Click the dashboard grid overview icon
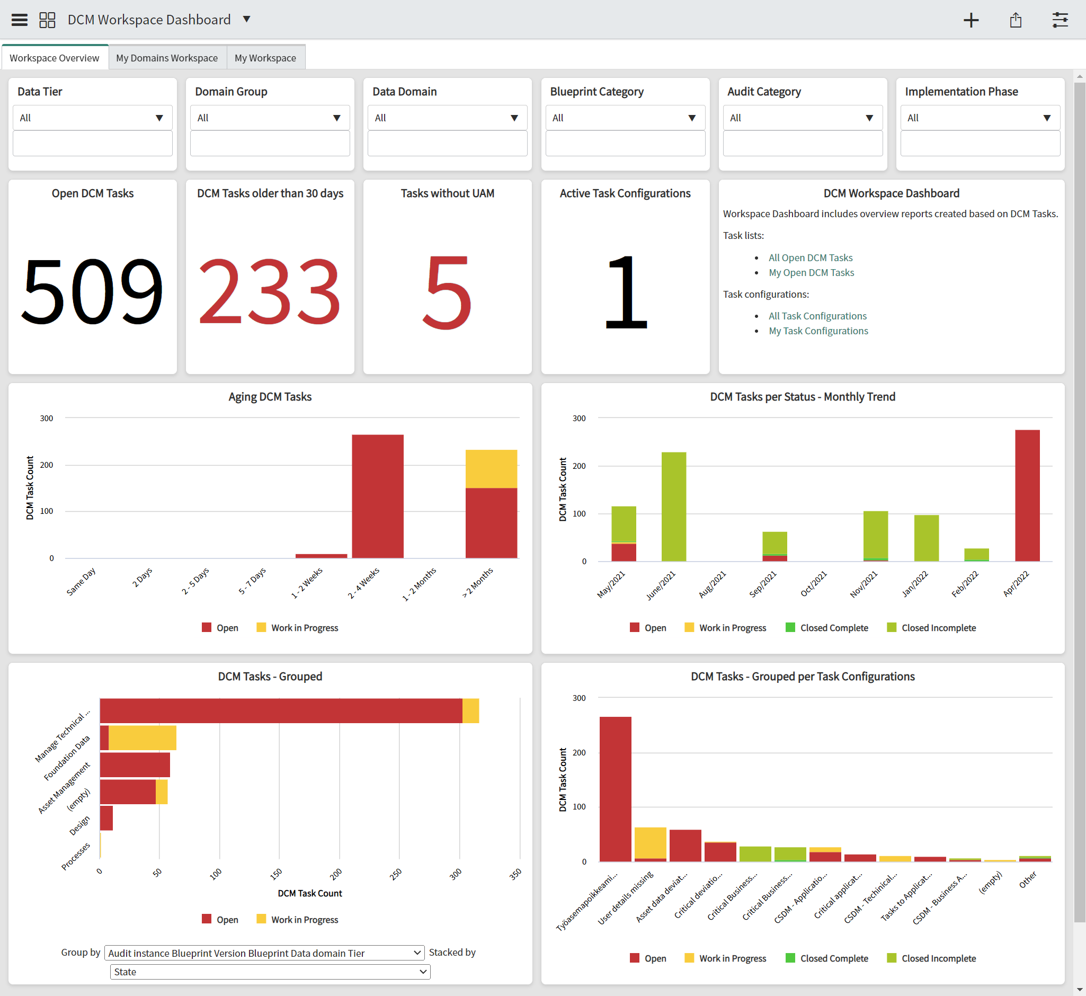The width and height of the screenshot is (1086, 996). 48,20
